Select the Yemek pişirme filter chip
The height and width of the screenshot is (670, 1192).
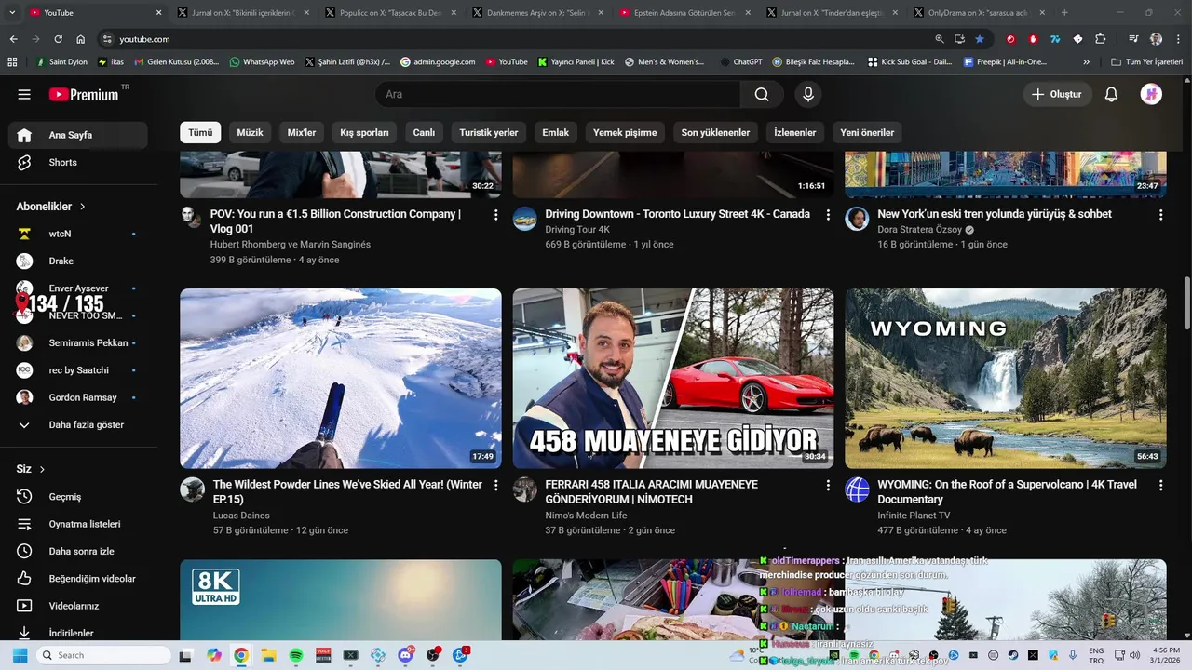[x=625, y=132]
